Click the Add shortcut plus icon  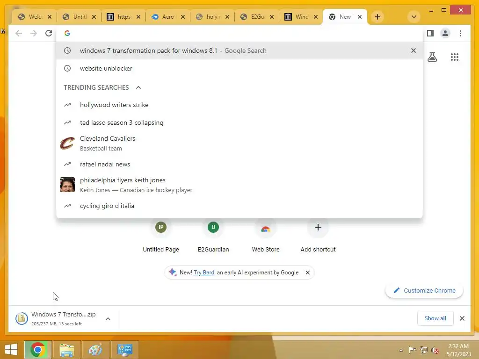(318, 227)
